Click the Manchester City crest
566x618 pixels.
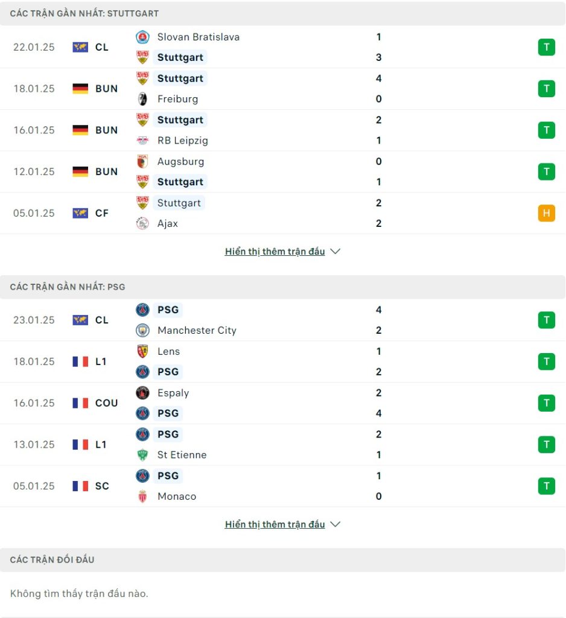pyautogui.click(x=142, y=330)
